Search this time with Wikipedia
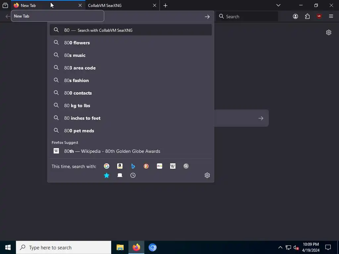The width and height of the screenshot is (339, 254). pyautogui.click(x=173, y=166)
